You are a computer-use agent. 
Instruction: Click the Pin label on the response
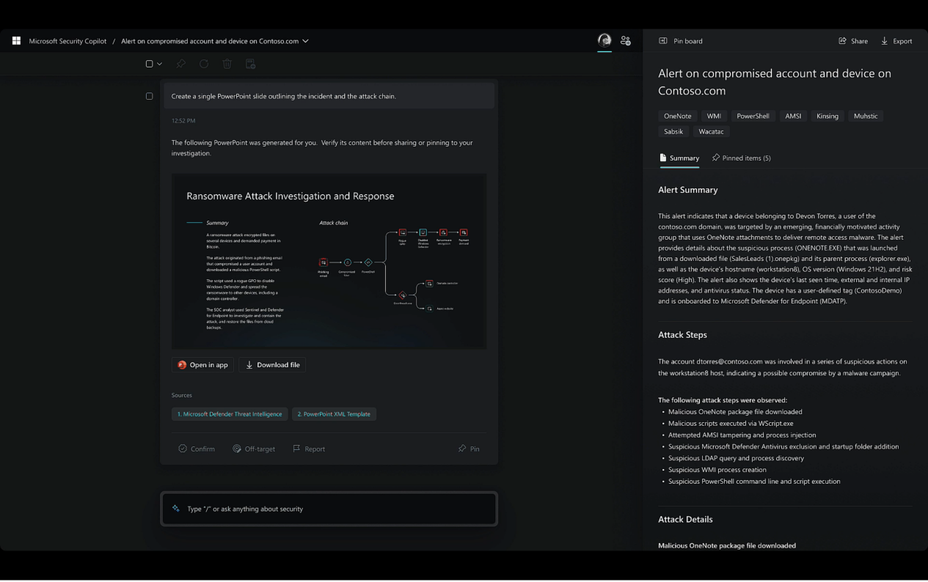pos(475,449)
